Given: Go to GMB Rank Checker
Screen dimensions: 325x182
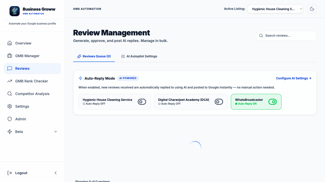Looking at the screenshot, I should (32, 81).
